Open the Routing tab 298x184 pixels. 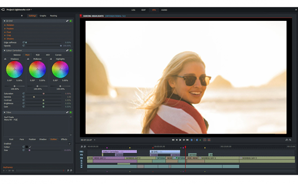pyautogui.click(x=53, y=16)
